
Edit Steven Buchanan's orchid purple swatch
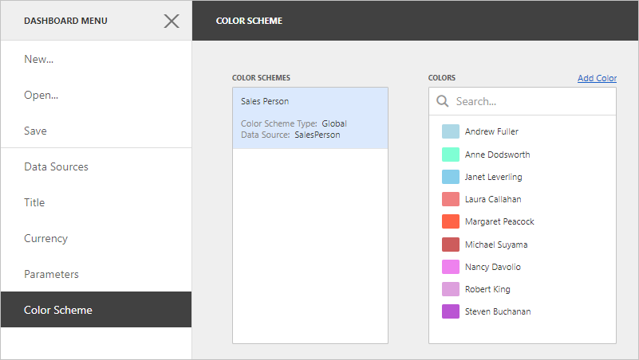point(450,311)
